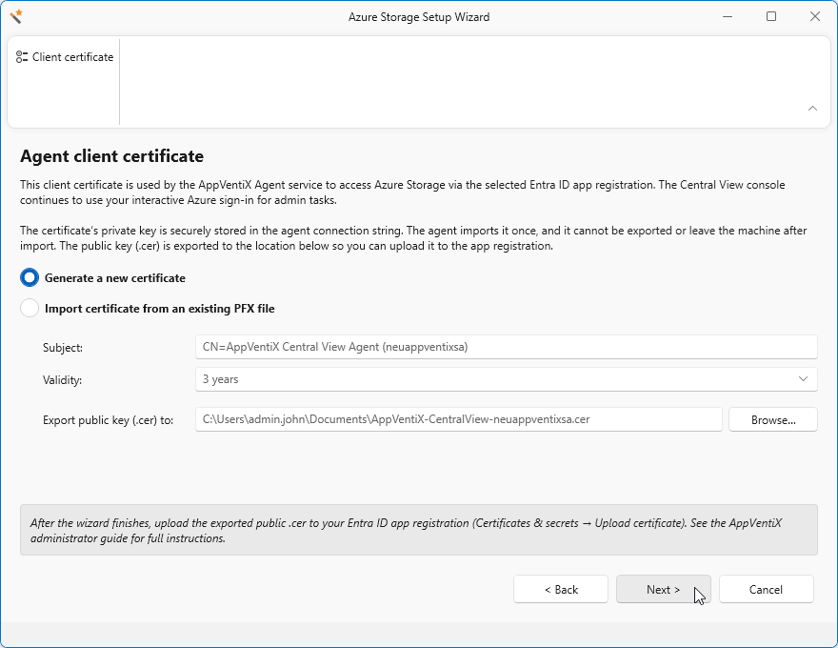Click the Client certificate step icon

[x=21, y=57]
